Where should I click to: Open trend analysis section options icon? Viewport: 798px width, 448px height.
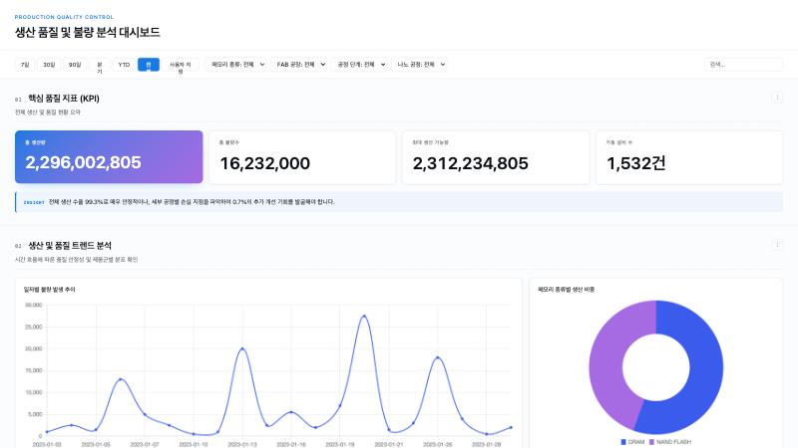point(777,245)
